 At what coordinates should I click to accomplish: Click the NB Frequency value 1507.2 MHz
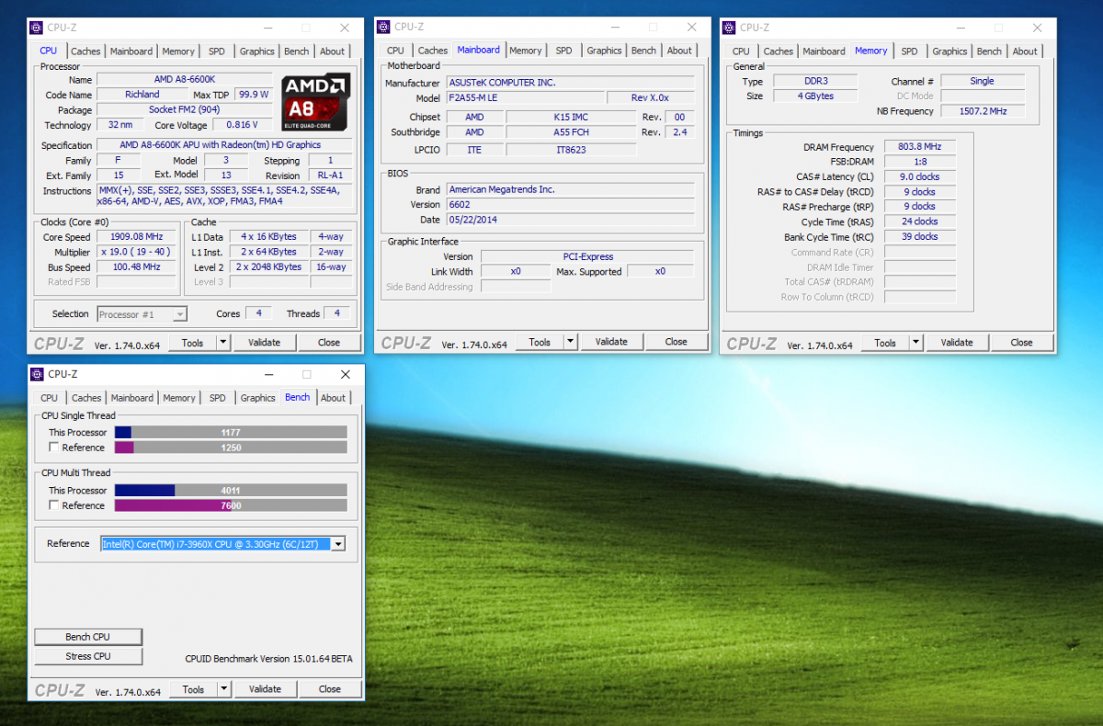(982, 111)
